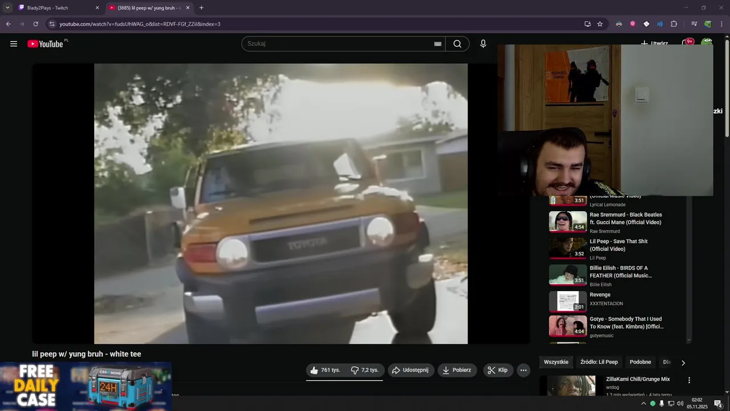The height and width of the screenshot is (411, 730).
Task: Click the search magnifier button
Action: coord(457,44)
